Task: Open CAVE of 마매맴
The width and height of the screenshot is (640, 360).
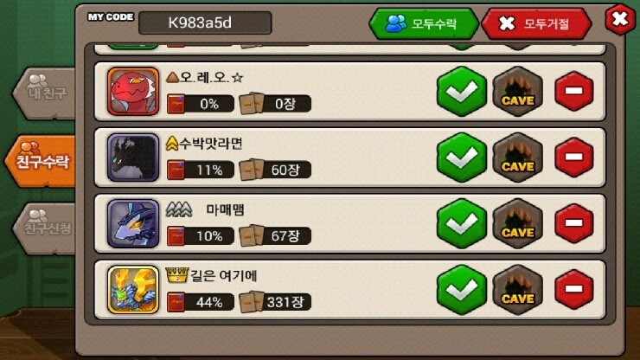Action: point(517,224)
